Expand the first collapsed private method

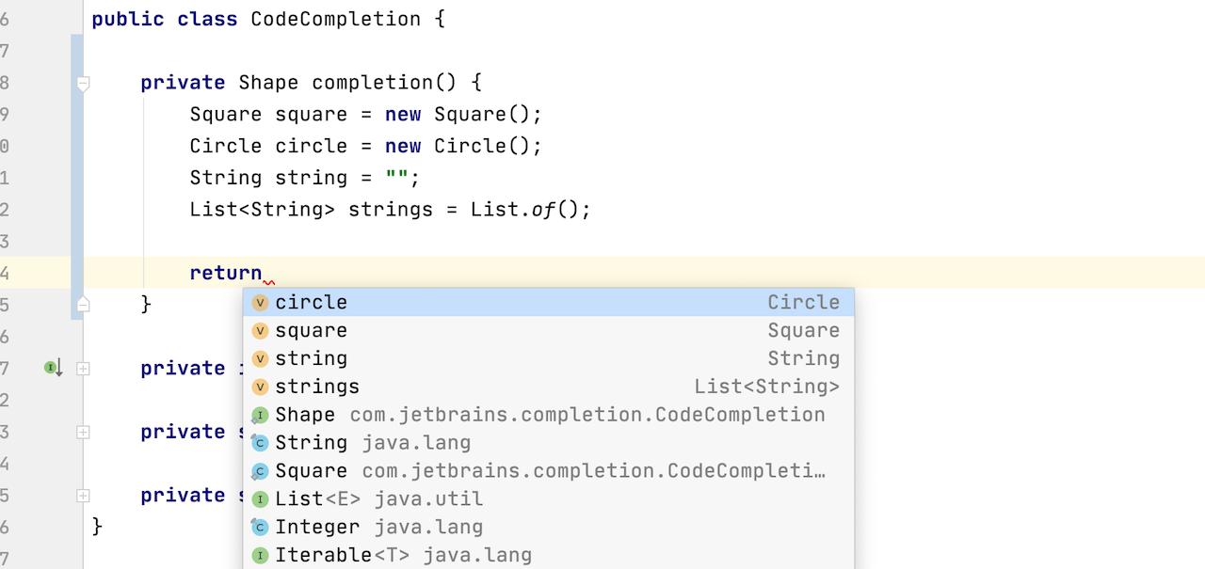pos(83,369)
